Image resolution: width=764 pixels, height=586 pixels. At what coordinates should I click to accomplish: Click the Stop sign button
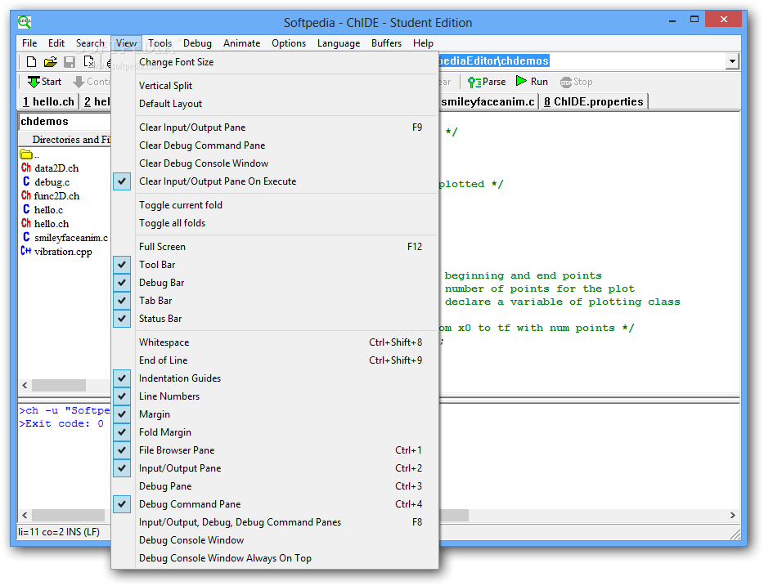(x=577, y=82)
